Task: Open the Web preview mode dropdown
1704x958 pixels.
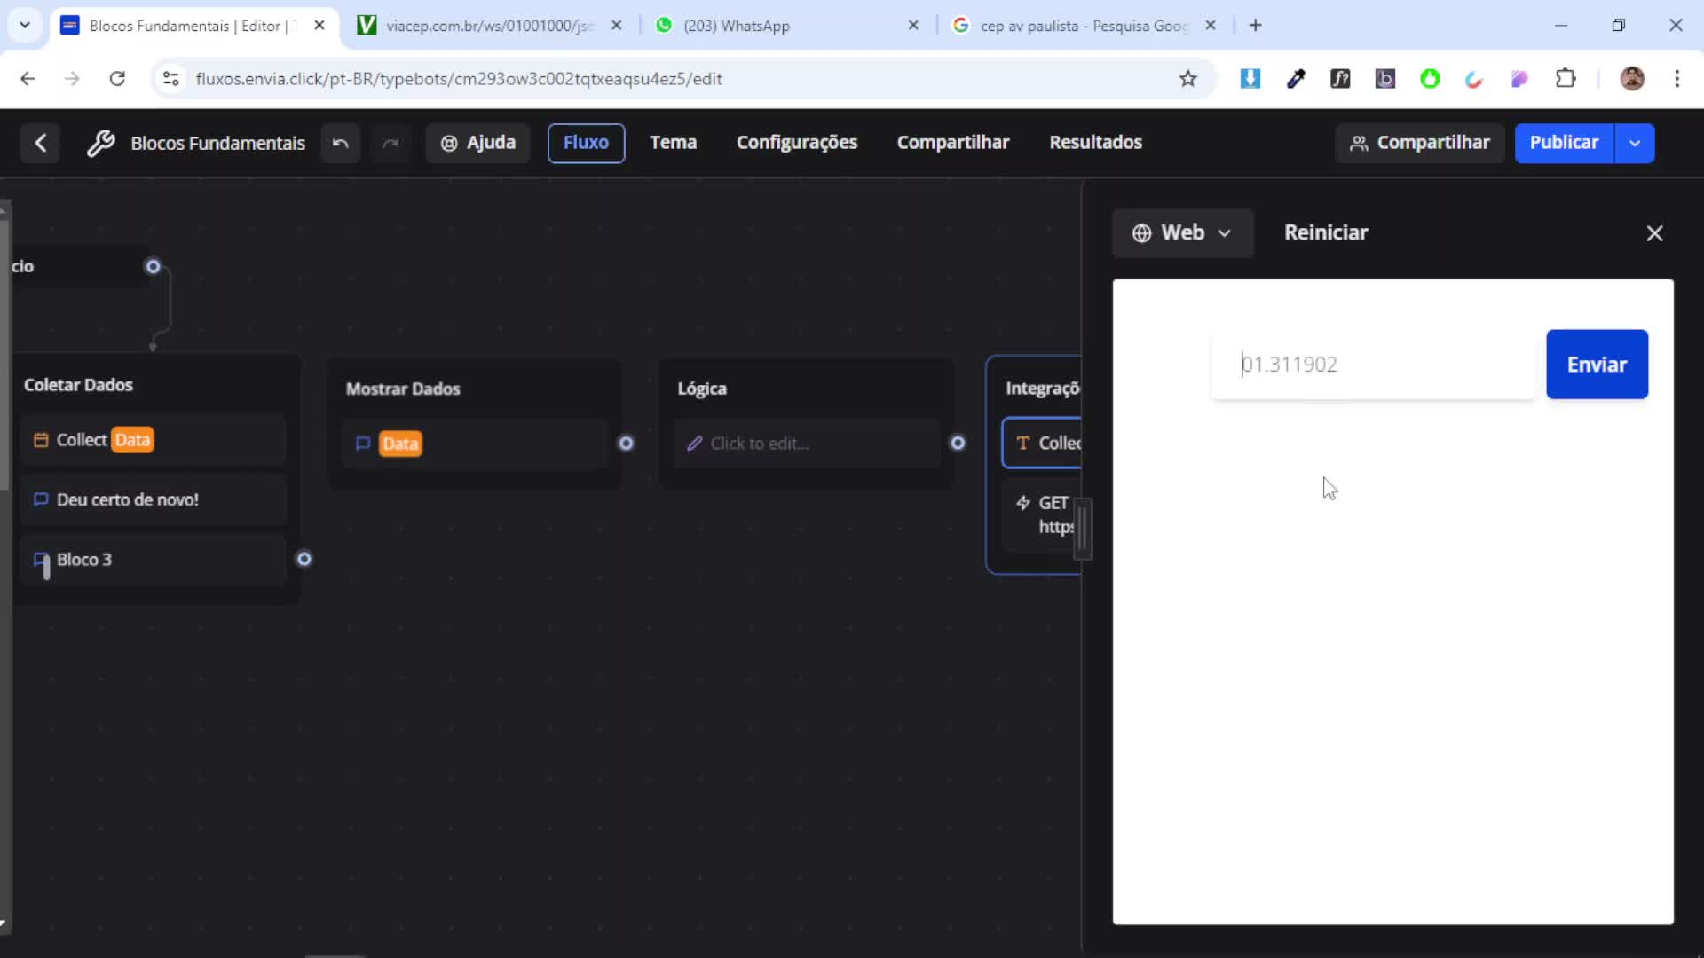Action: (x=1182, y=232)
